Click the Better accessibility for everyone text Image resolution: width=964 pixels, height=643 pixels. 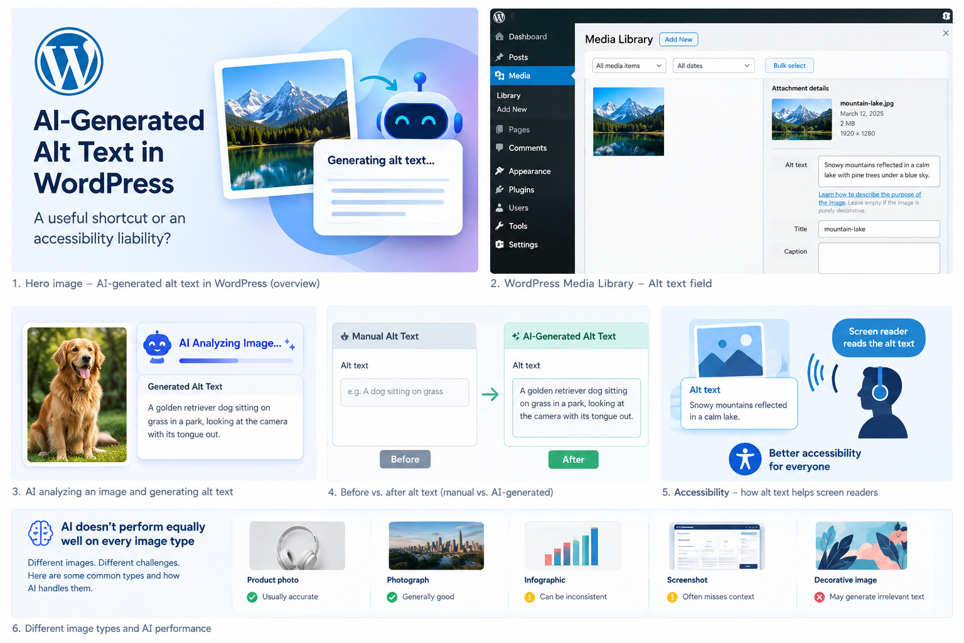click(815, 460)
